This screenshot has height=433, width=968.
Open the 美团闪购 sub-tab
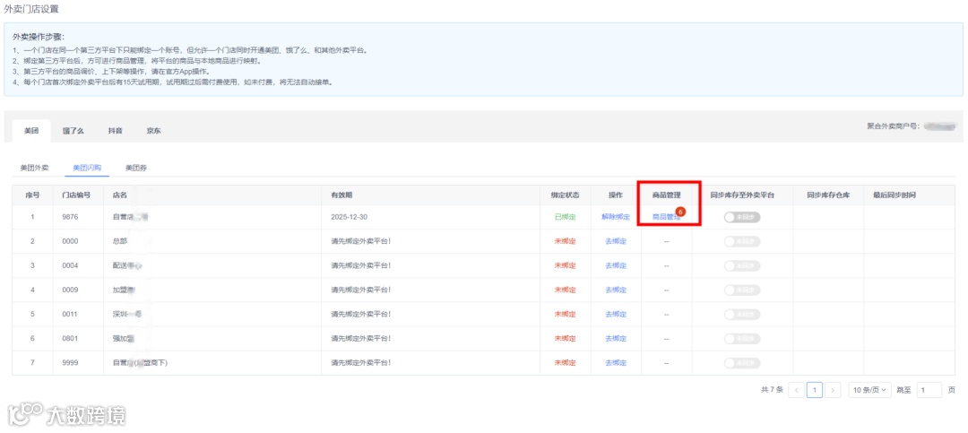point(87,168)
